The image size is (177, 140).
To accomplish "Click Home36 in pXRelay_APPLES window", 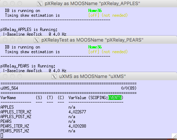I will pyautogui.click(x=95, y=11).
